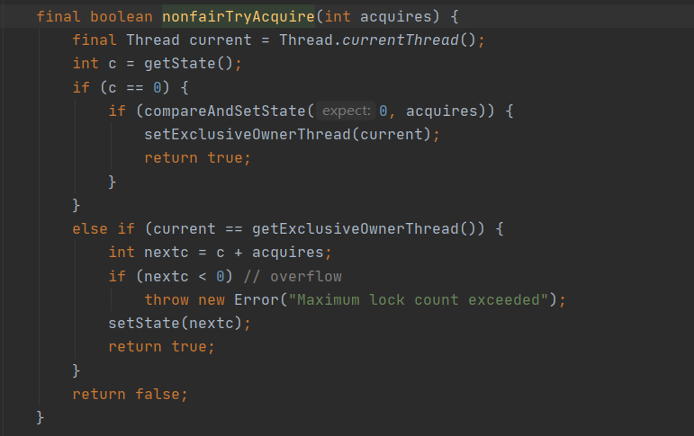This screenshot has width=694, height=436.
Task: Click the '// overflow' comment
Action: (293, 276)
